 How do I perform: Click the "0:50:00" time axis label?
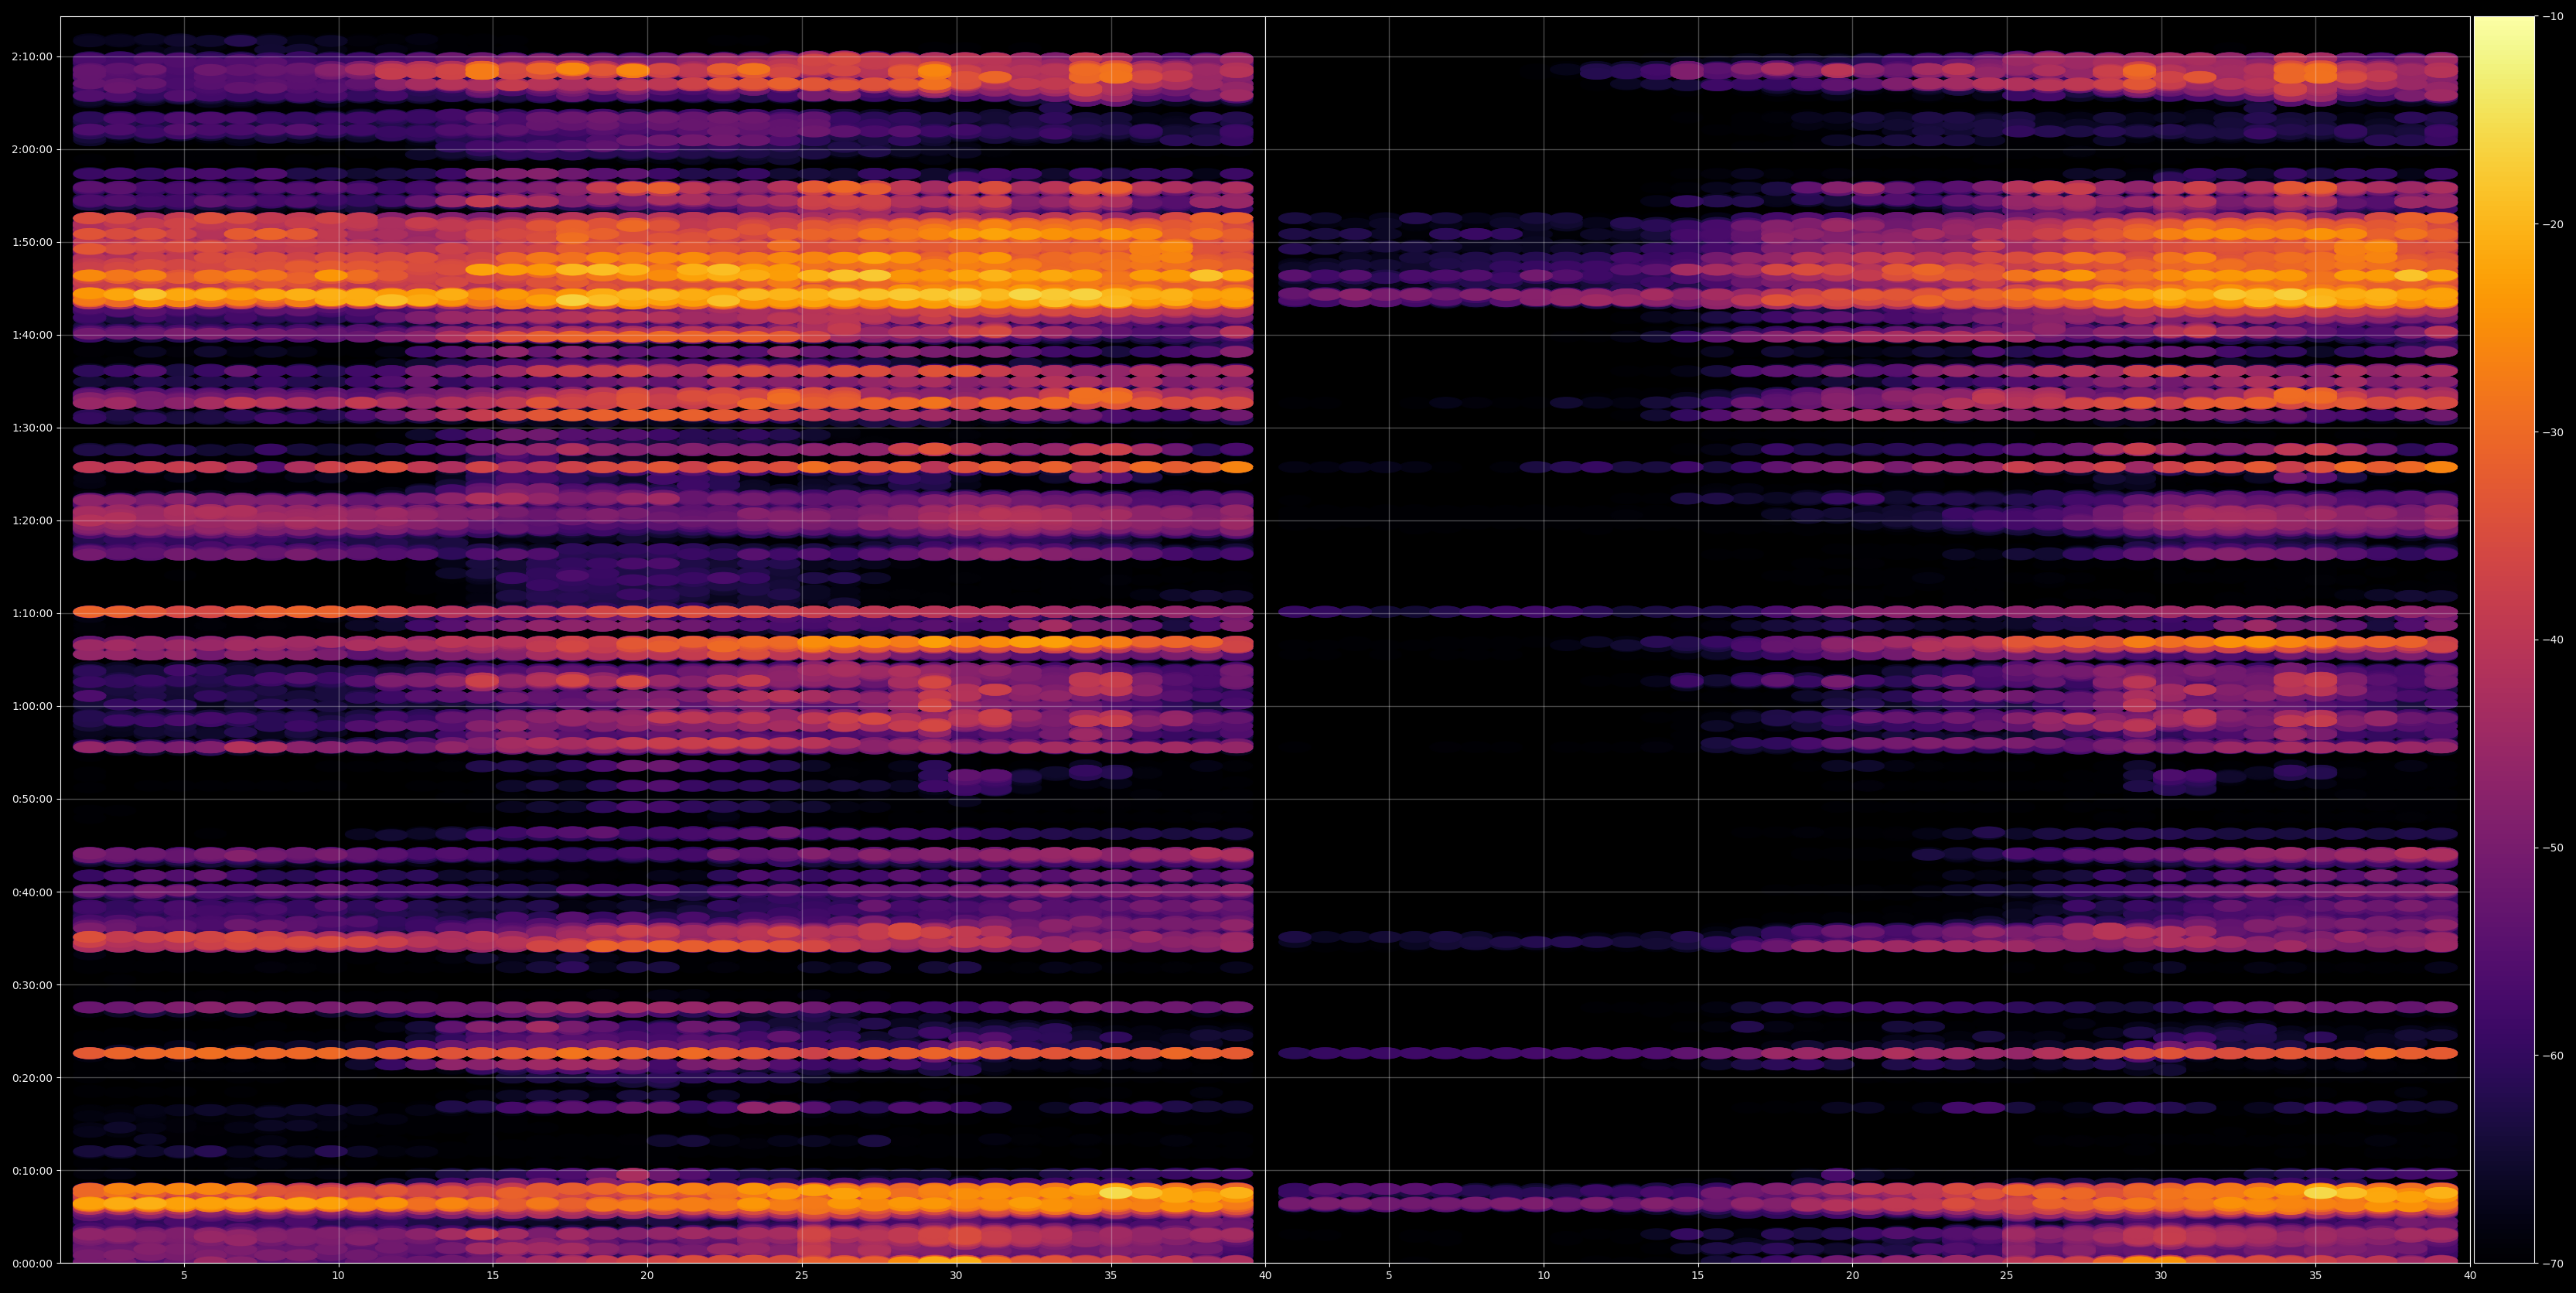tap(32, 799)
